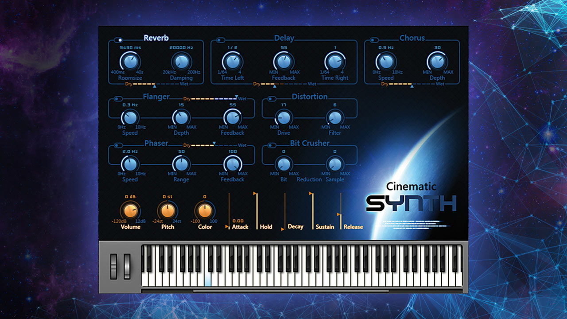Toggle the Reverb effect power switch
Screen dimensions: 567x319
tap(118, 40)
